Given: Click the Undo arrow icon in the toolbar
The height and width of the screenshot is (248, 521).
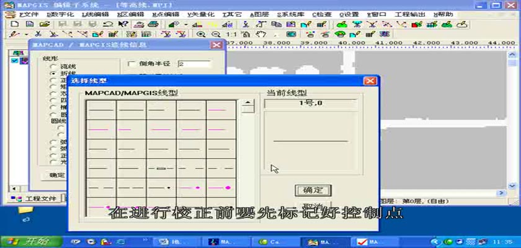Looking at the screenshot, I should coord(108,24).
